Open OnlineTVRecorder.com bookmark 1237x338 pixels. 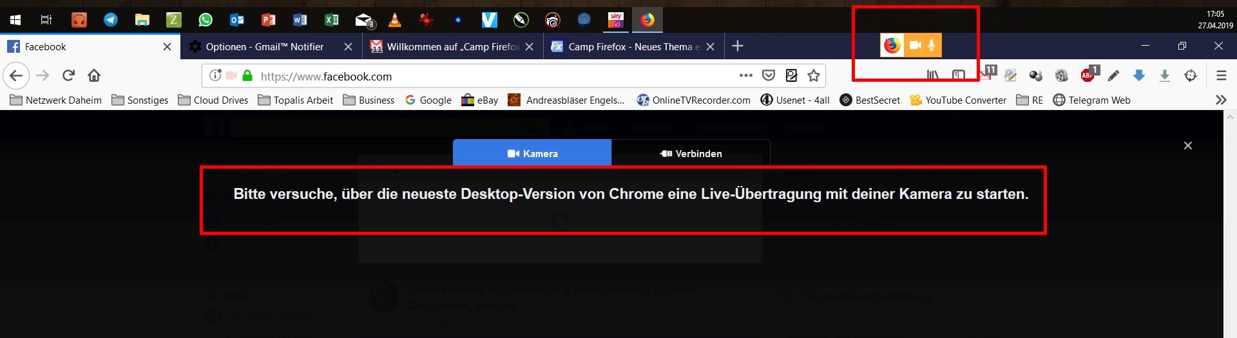pyautogui.click(x=693, y=100)
